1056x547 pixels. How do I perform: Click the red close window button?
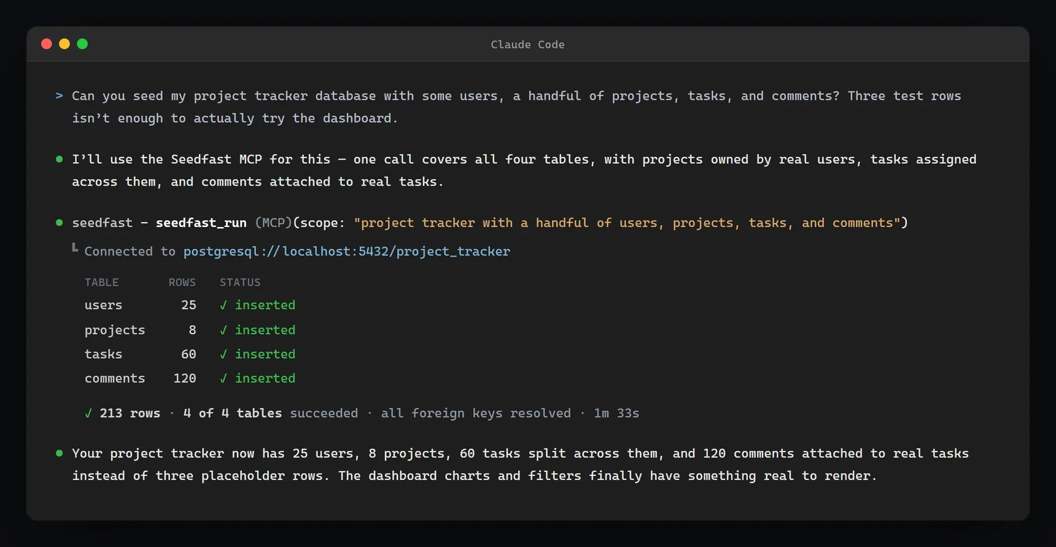tap(46, 44)
